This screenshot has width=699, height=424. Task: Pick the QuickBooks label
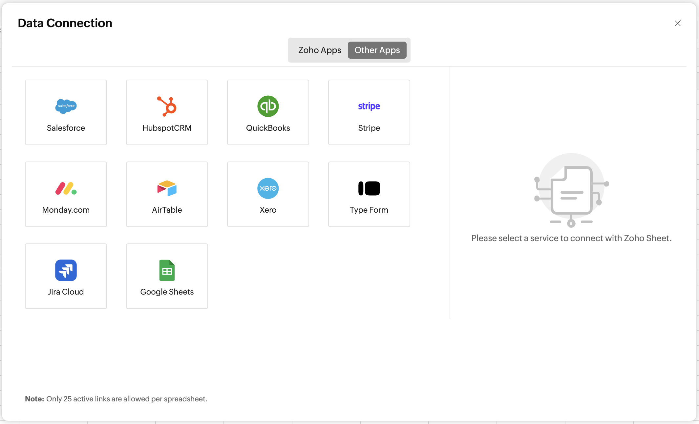(x=268, y=128)
